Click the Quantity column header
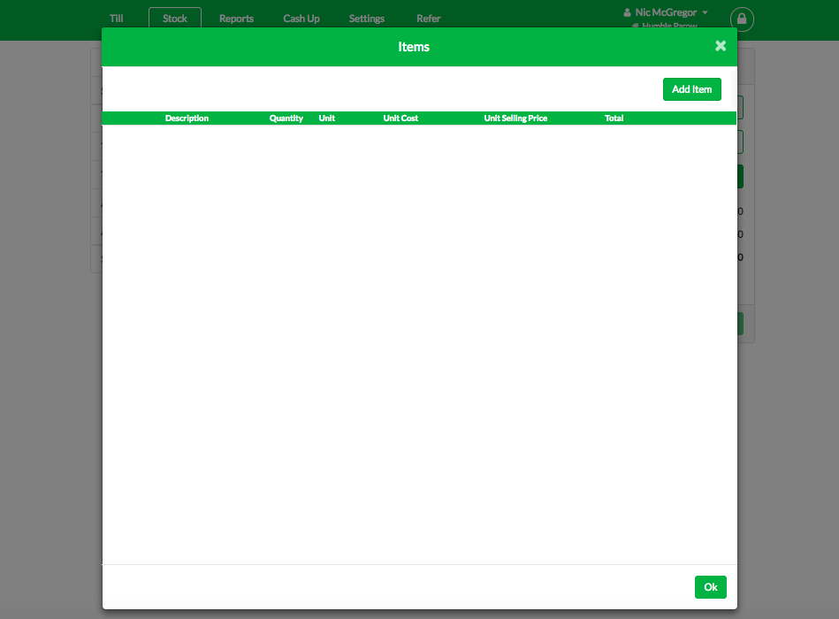Image resolution: width=839 pixels, height=619 pixels. pos(286,118)
